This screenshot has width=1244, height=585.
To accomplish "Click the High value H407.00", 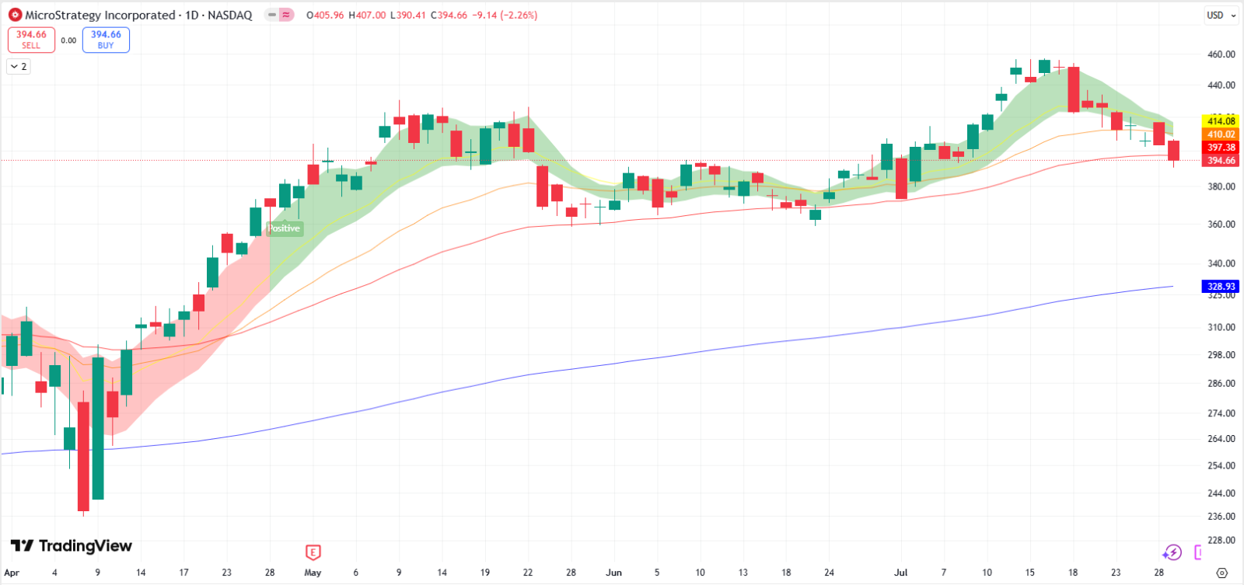I will click(x=367, y=15).
